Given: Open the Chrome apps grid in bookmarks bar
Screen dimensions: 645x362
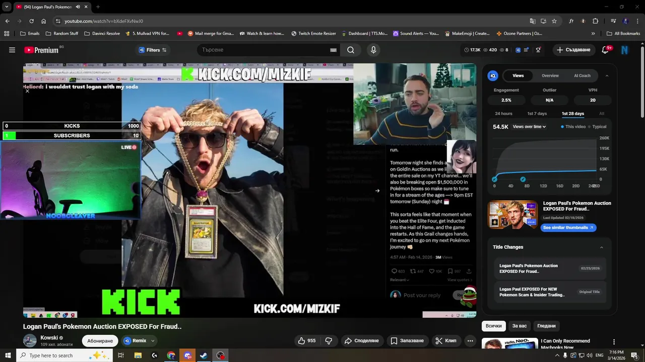Looking at the screenshot, I should click(x=7, y=33).
